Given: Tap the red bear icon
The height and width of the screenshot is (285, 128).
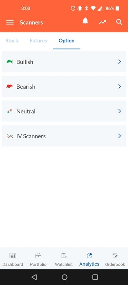Looking at the screenshot, I should 10,86.
